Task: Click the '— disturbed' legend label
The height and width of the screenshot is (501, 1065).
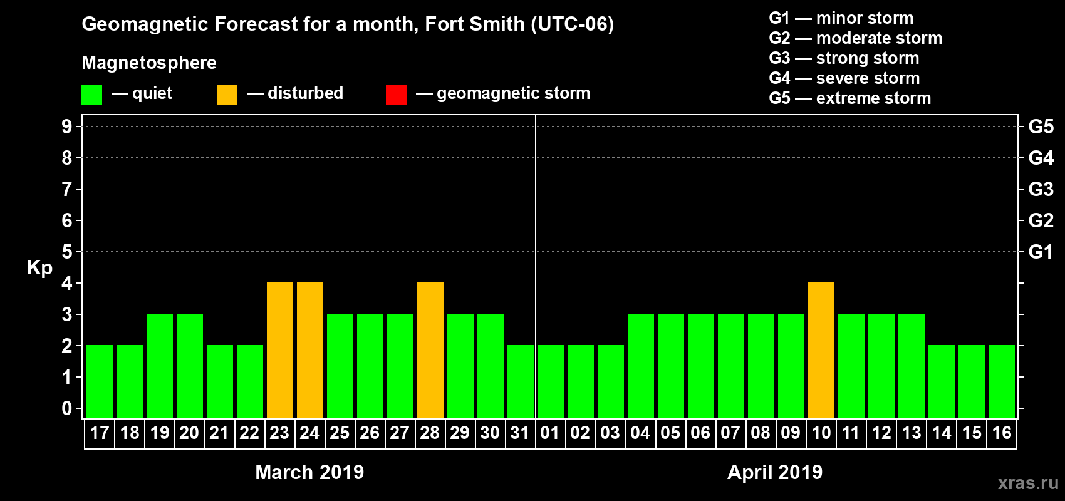Action: [x=295, y=93]
